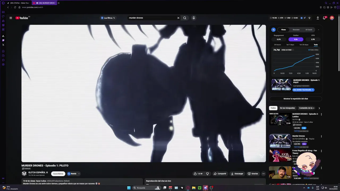
Task: Choose the 1st 28 days range
Action: pos(304,45)
